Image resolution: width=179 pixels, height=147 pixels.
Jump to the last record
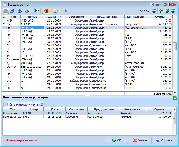(173, 11)
